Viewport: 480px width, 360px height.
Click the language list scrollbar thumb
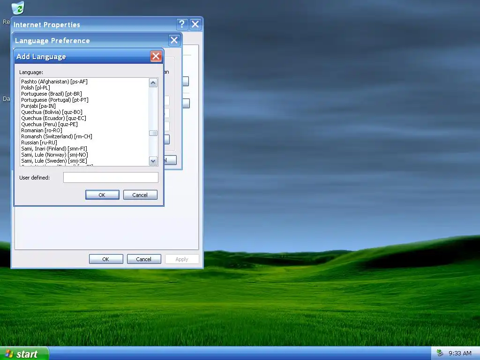pyautogui.click(x=153, y=133)
